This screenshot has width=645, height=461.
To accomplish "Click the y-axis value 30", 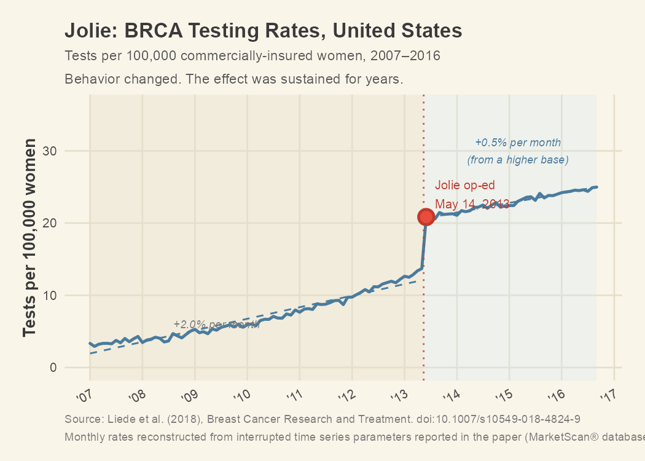I will click(x=49, y=151).
